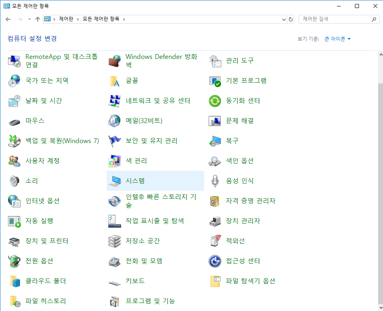Viewport: 383px width, 311px height.
Task: Open the Windows Defender 방화벽 brick wall icon
Action: coord(115,61)
